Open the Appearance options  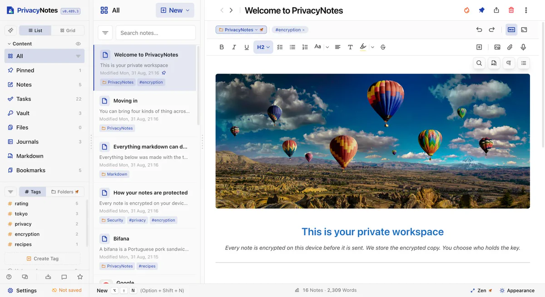(517, 291)
